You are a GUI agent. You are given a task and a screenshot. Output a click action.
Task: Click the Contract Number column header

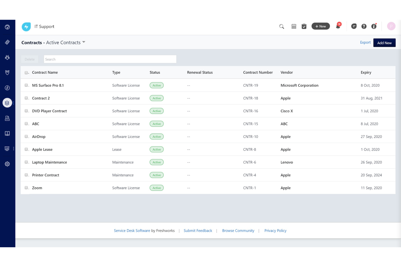(258, 72)
